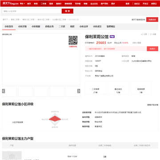This screenshot has height=160, width=160.
Task: Click the purple badge beside community name
Action: click(x=112, y=36)
